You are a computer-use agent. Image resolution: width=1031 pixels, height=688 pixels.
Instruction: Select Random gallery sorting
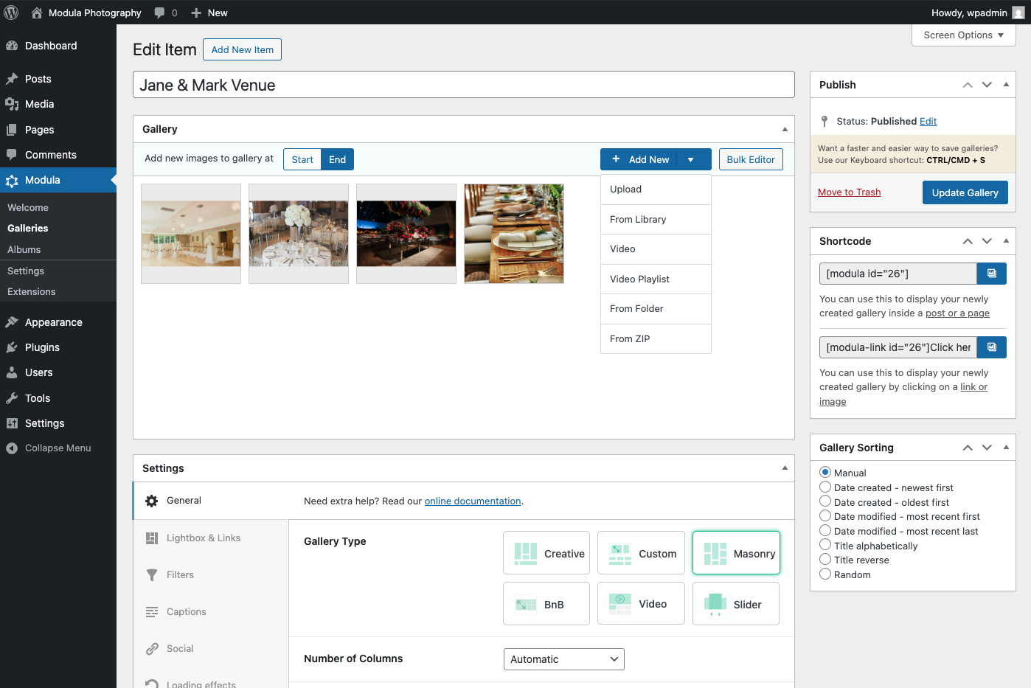pyautogui.click(x=825, y=574)
